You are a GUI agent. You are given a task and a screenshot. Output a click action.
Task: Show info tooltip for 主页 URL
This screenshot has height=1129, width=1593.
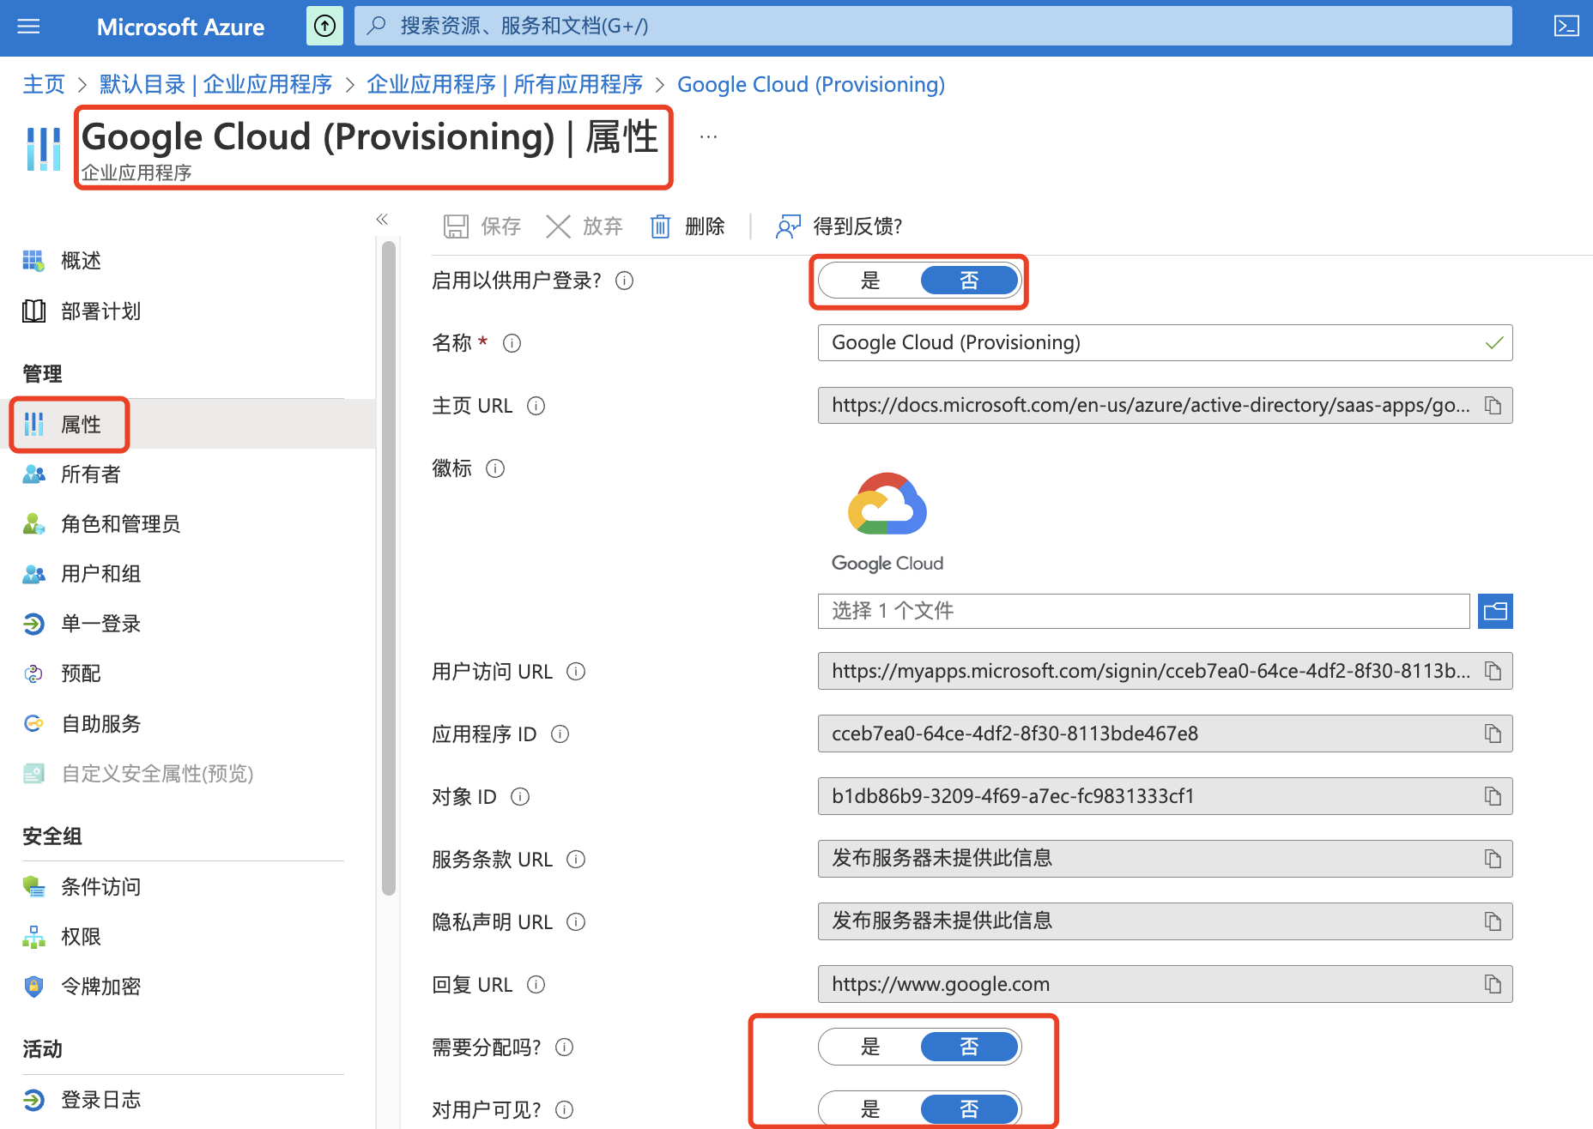(x=536, y=406)
